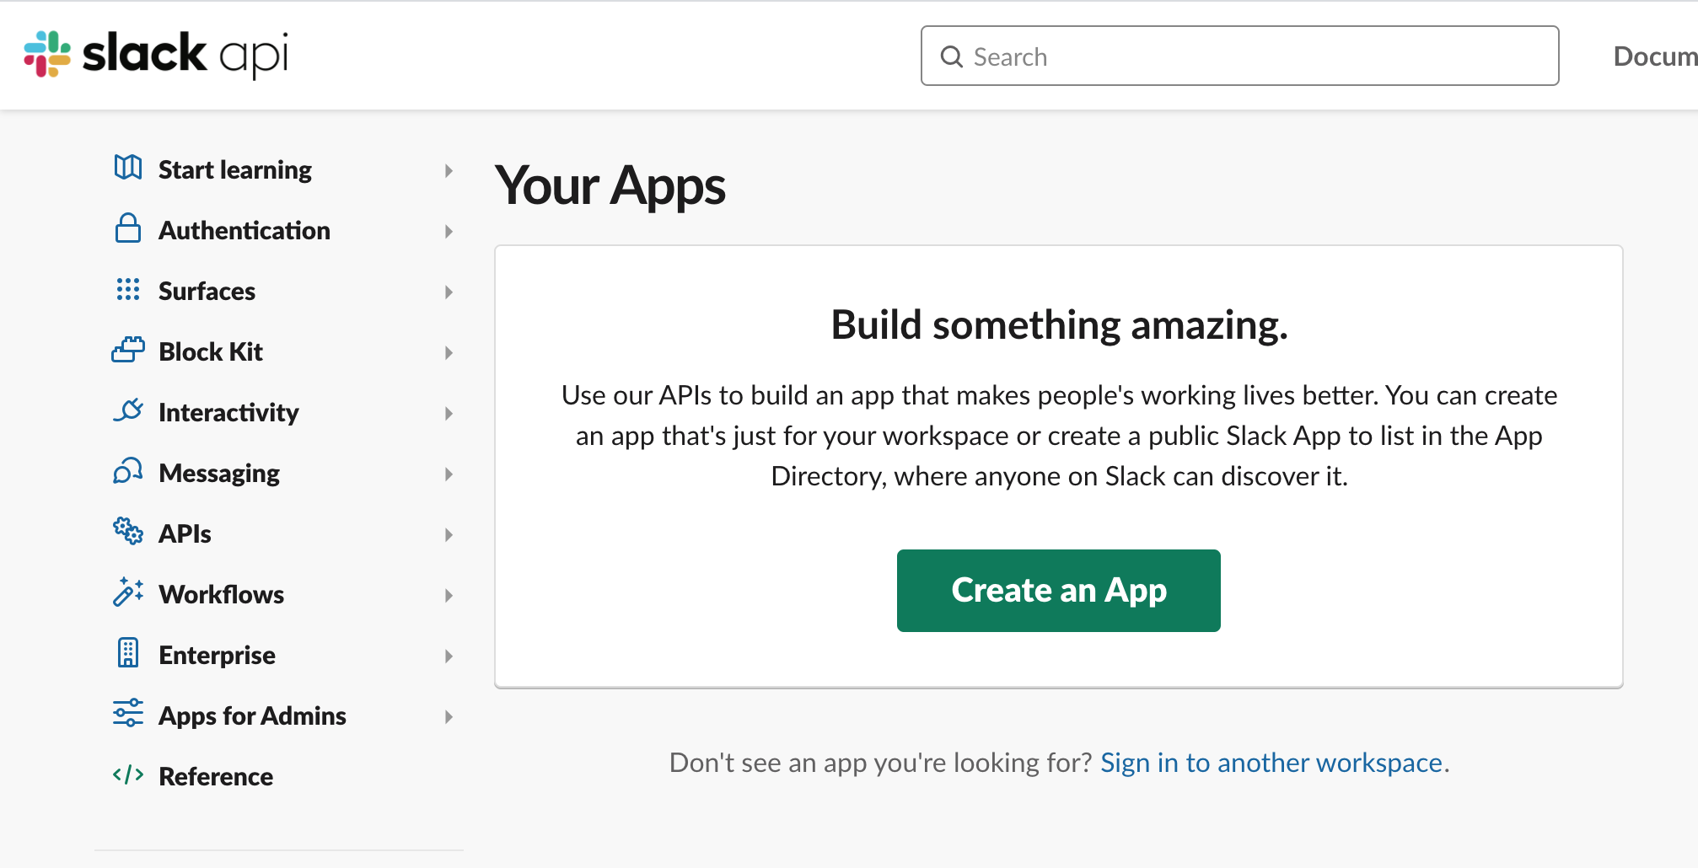Click the Apps for Admins sliders icon
The image size is (1698, 868).
128,713
